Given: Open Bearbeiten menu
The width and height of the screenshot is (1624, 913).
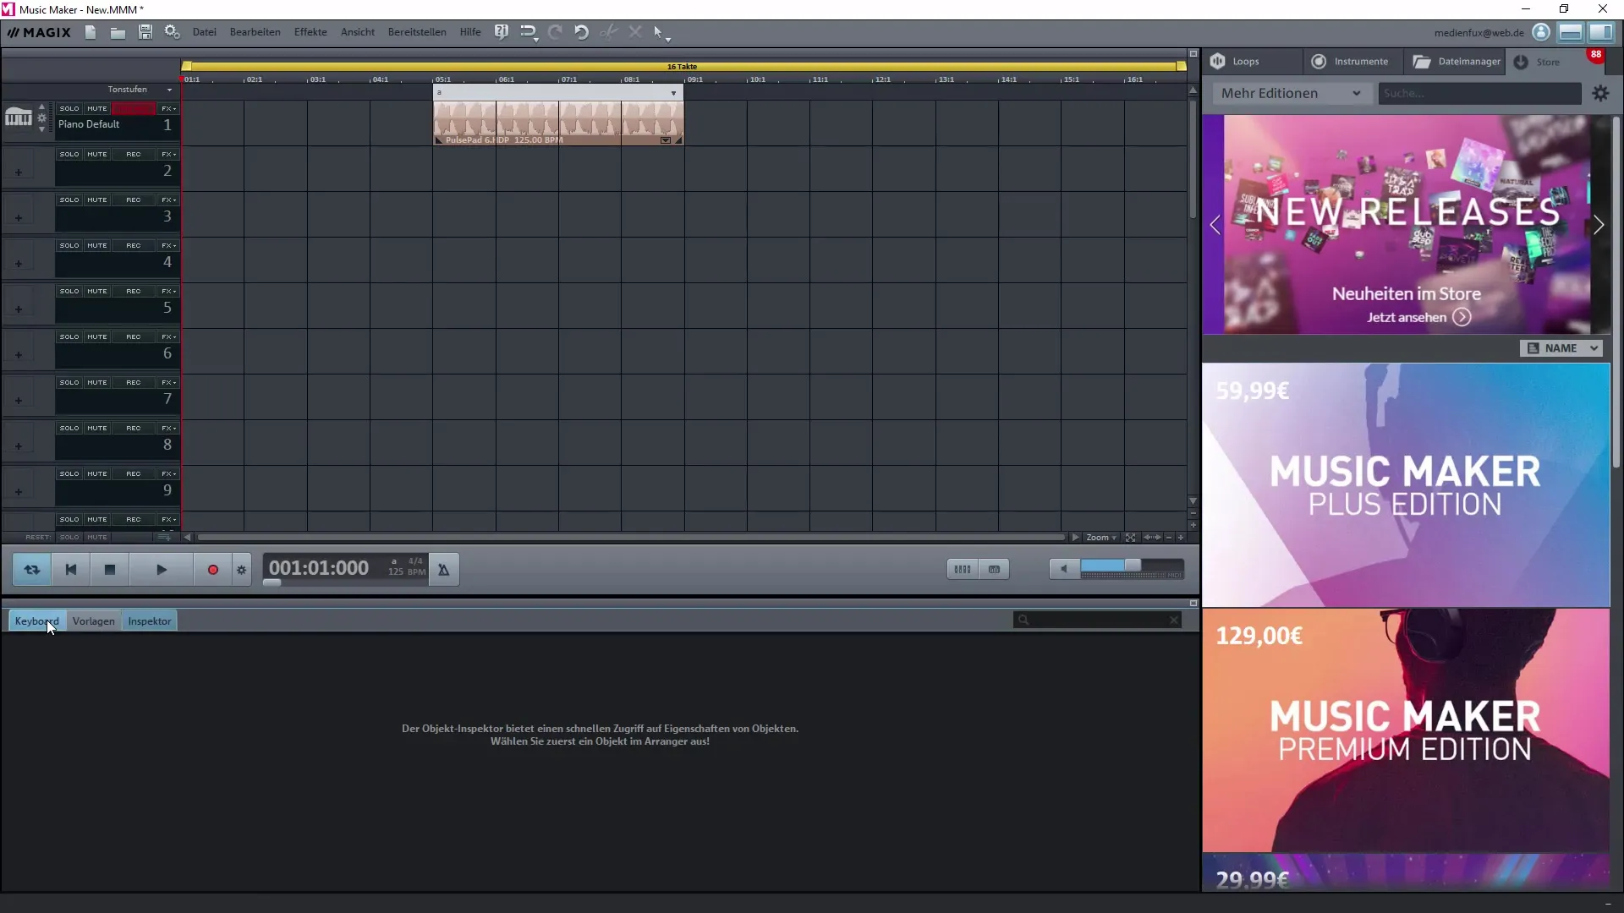Looking at the screenshot, I should pyautogui.click(x=255, y=32).
